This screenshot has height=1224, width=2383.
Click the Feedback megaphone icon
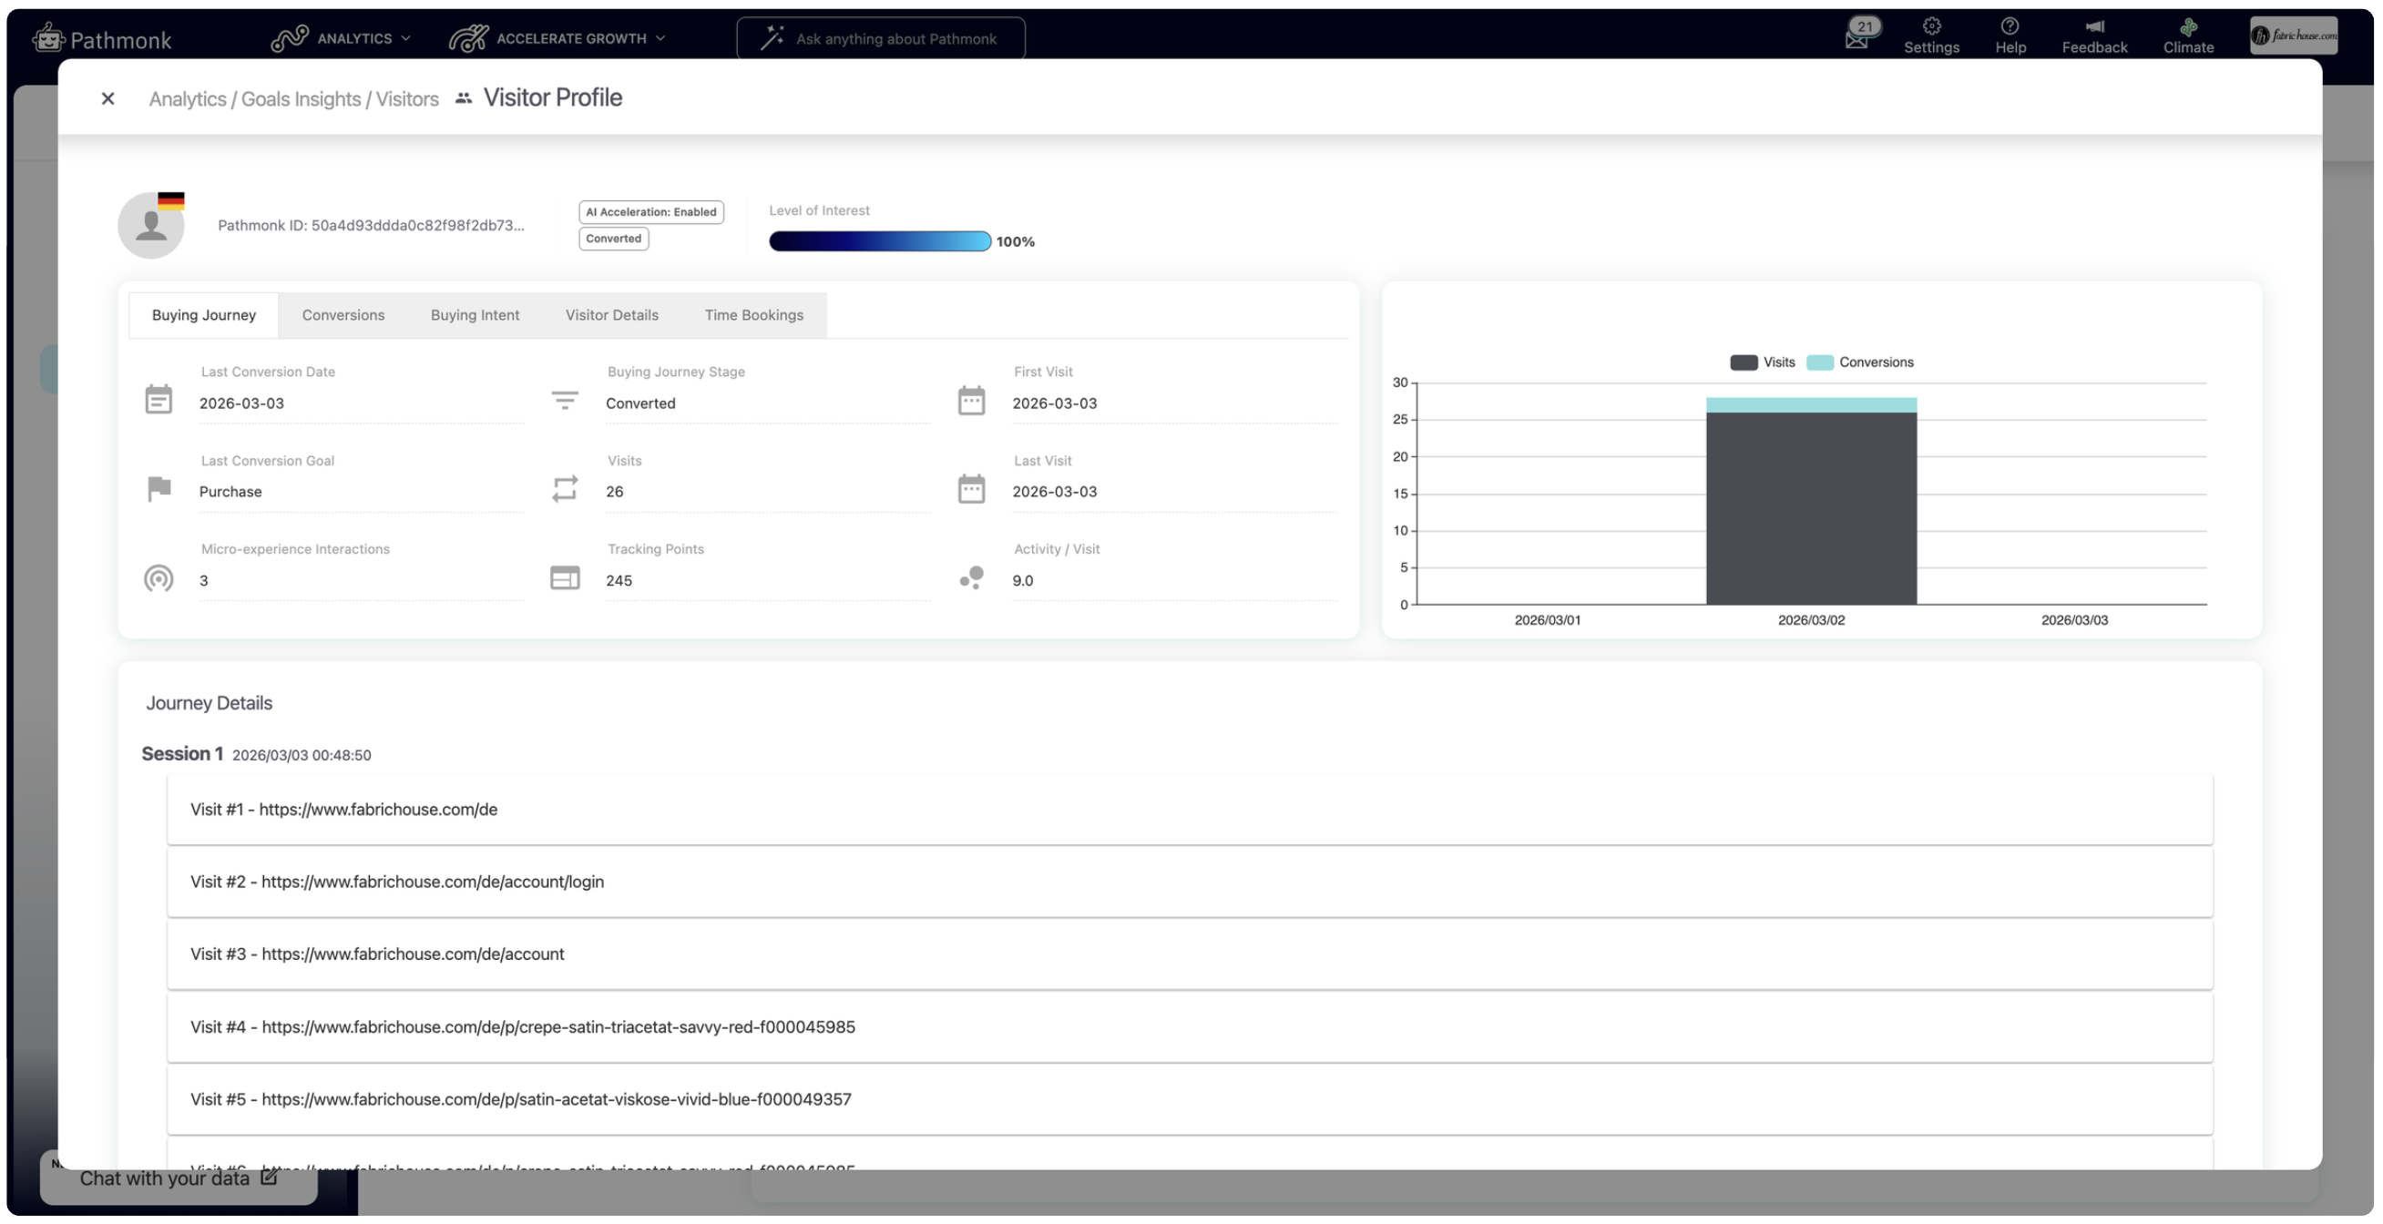(x=2093, y=25)
